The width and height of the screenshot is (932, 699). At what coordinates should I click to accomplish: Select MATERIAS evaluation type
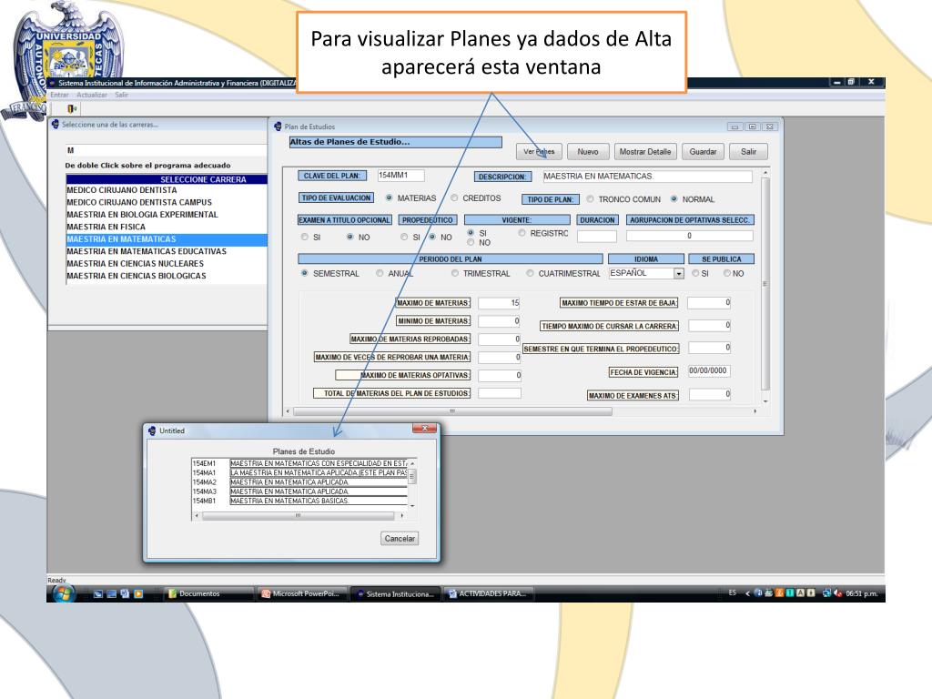coord(389,198)
